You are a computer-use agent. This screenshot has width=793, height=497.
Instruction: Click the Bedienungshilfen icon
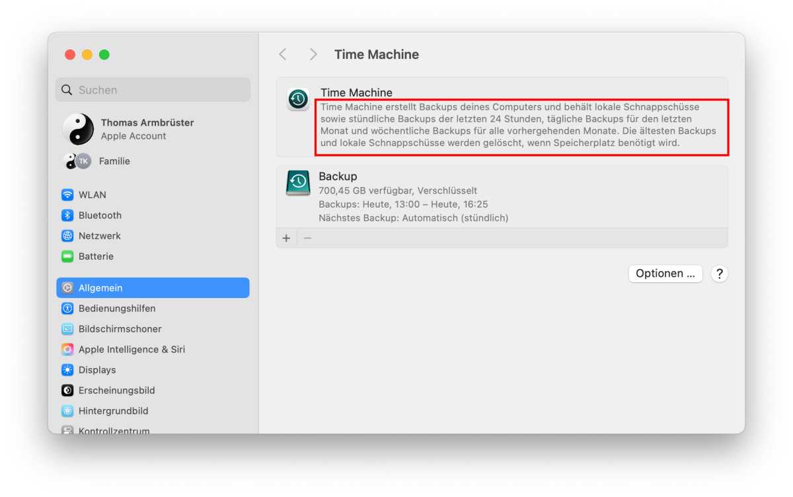[67, 309]
